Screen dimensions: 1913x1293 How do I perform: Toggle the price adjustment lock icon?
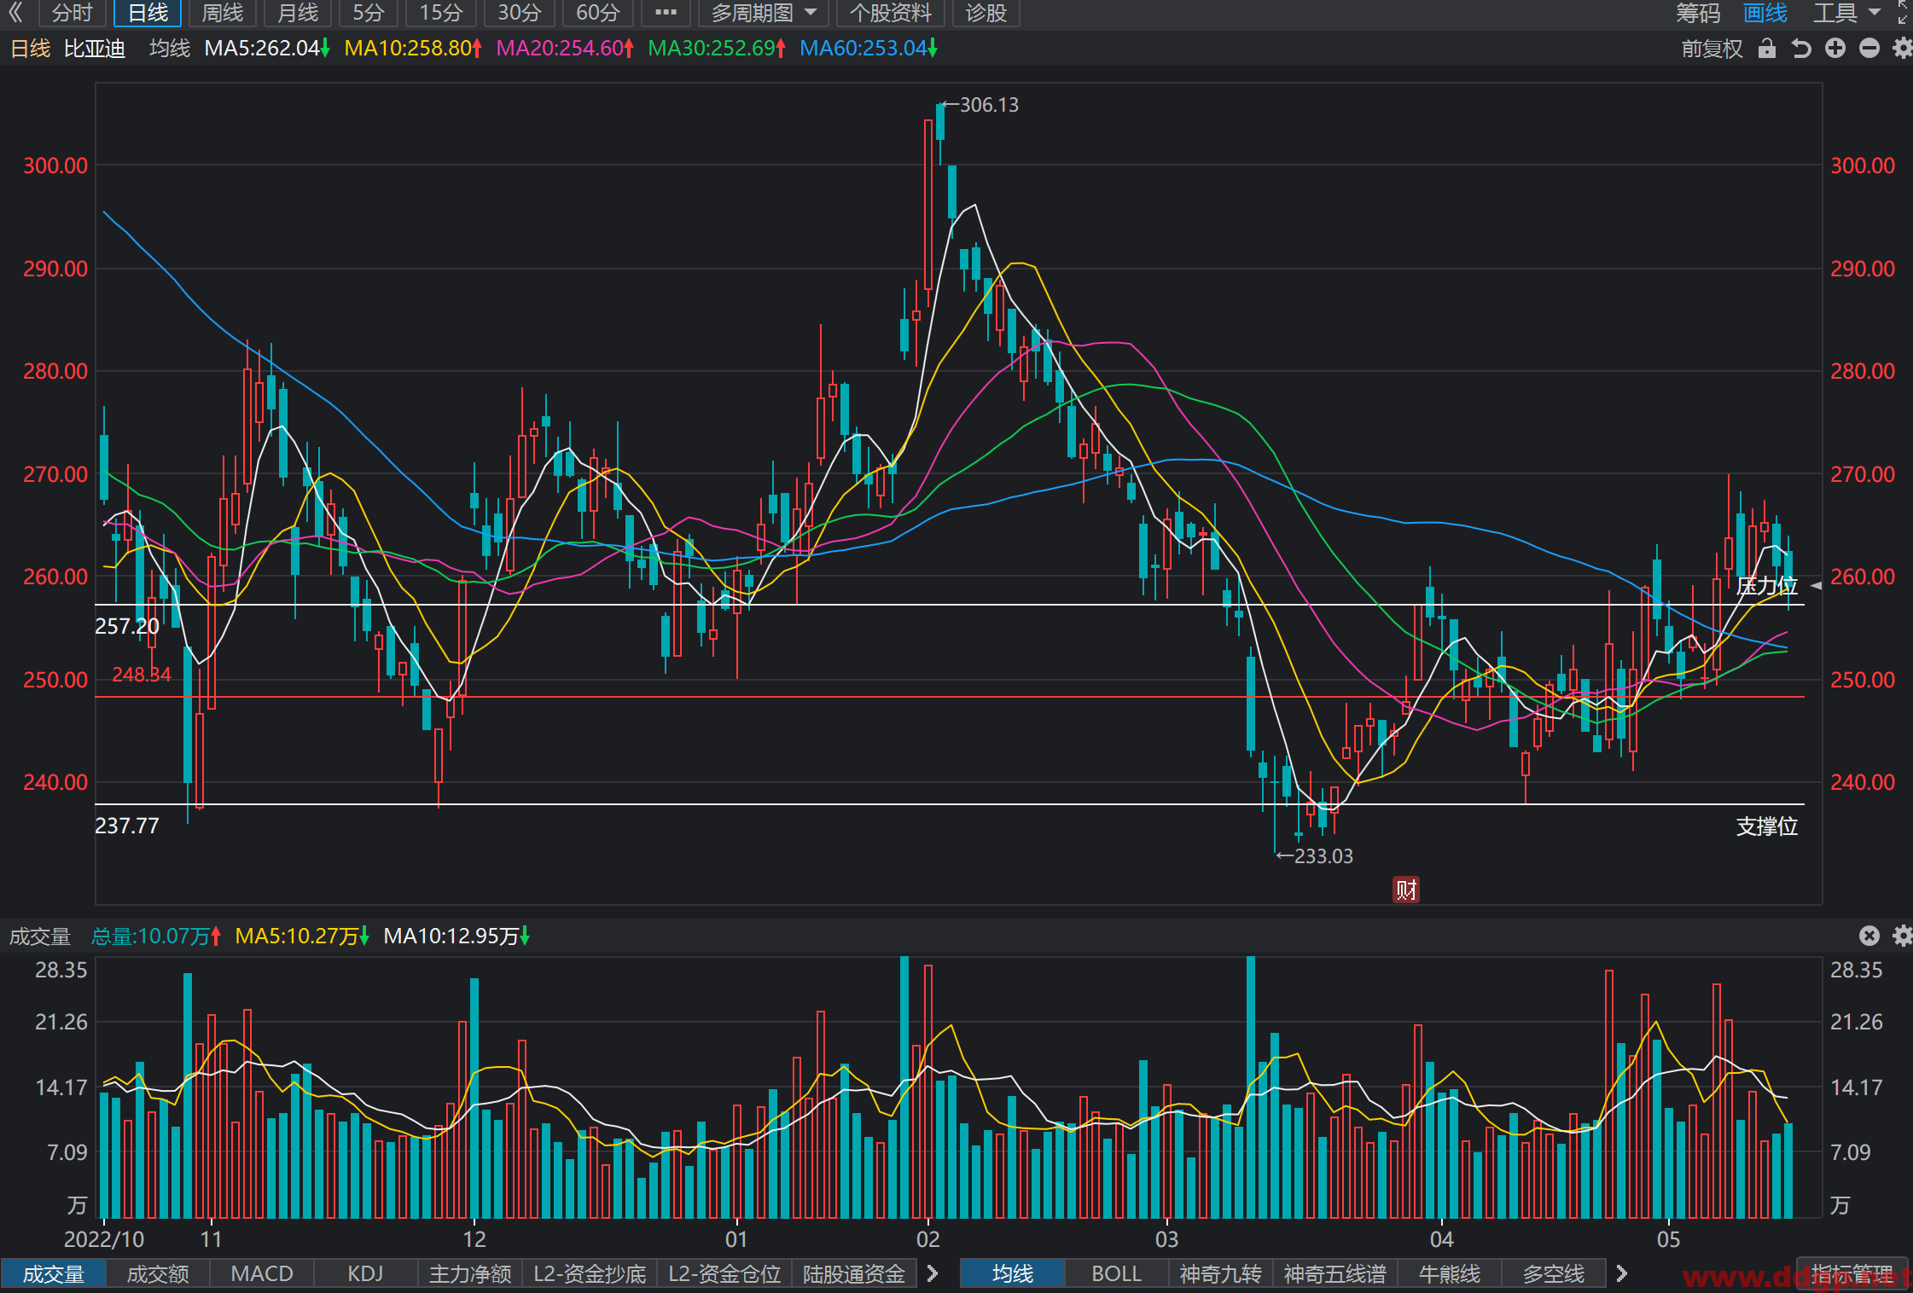pyautogui.click(x=1767, y=49)
